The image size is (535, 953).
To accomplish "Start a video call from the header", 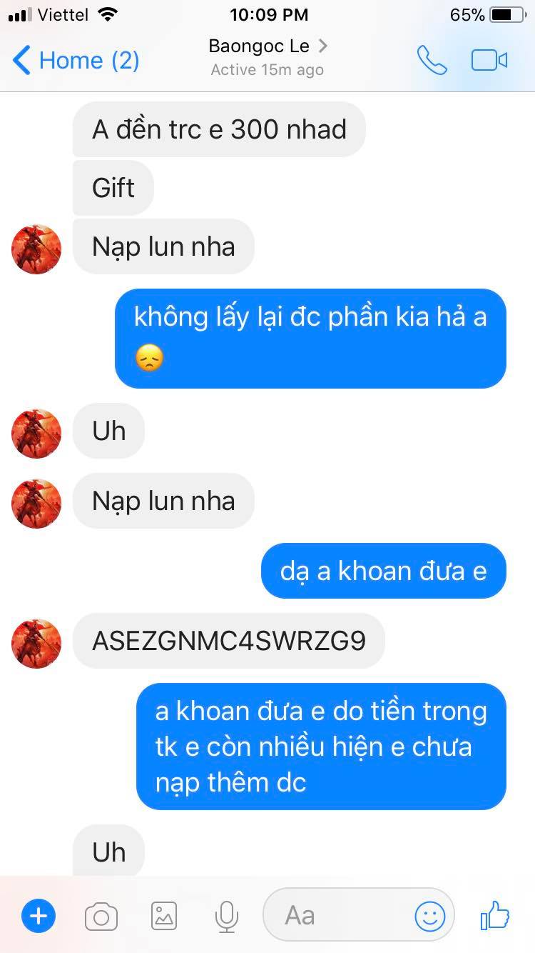I will coord(489,61).
